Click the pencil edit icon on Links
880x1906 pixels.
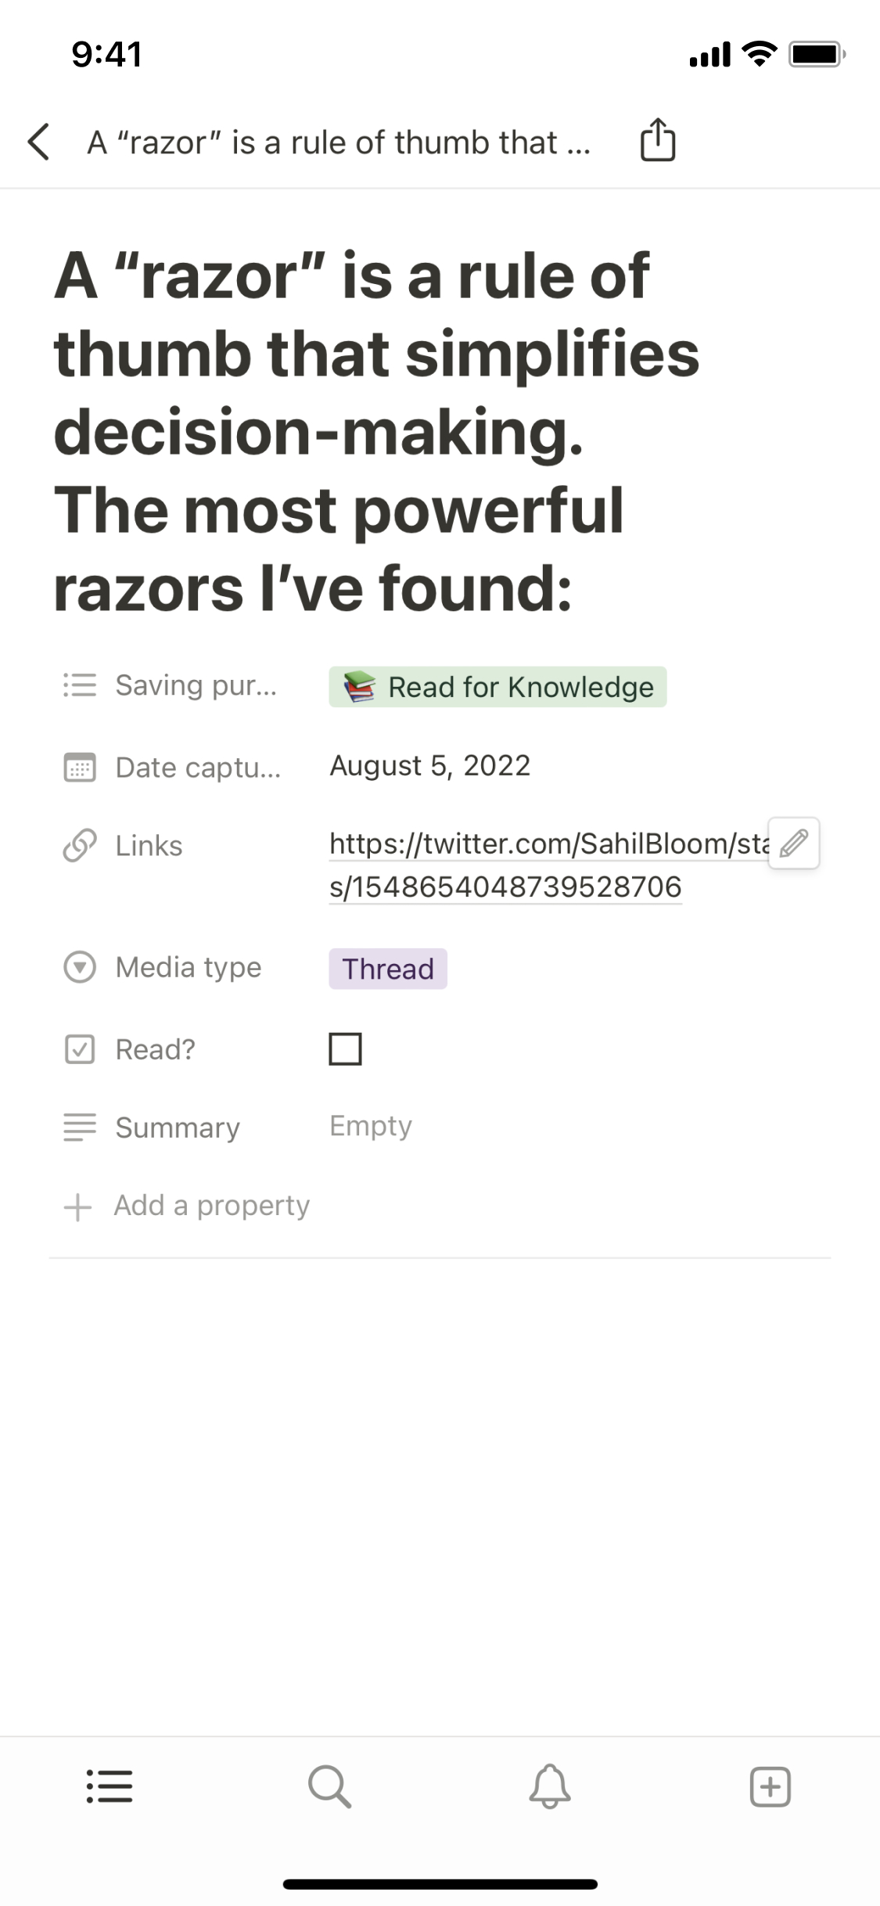793,843
